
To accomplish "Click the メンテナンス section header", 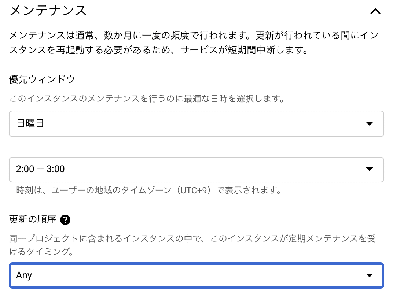I will [48, 10].
